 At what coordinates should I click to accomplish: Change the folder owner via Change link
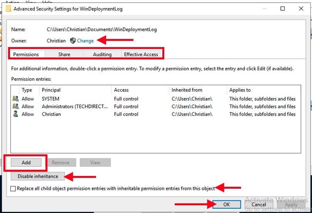coord(85,41)
